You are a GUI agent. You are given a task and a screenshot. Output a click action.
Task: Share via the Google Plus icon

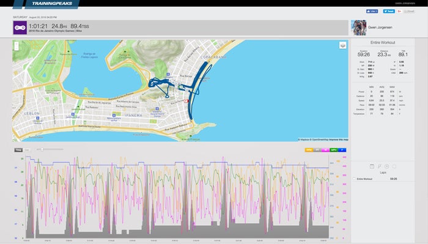[399, 11]
